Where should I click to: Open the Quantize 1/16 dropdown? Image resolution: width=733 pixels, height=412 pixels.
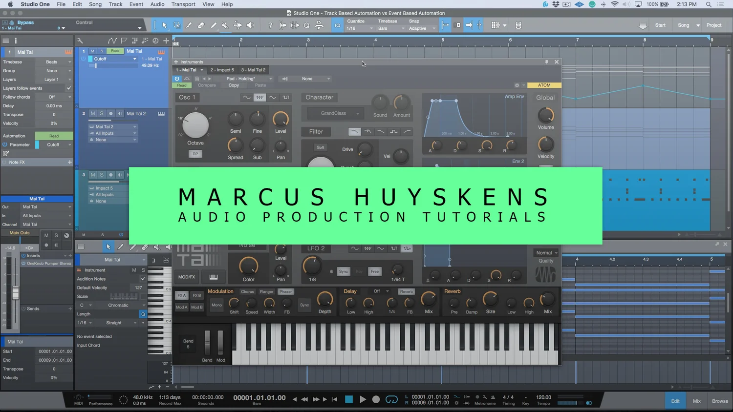(360, 28)
